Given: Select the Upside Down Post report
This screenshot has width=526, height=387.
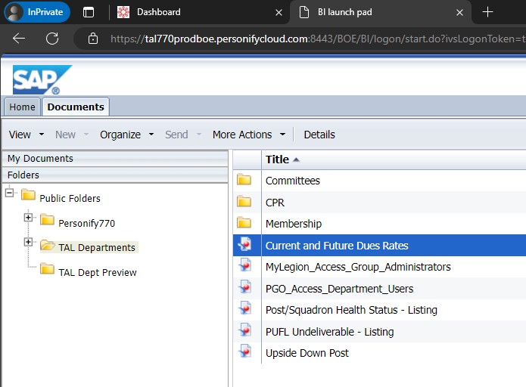Looking at the screenshot, I should coord(379,353).
